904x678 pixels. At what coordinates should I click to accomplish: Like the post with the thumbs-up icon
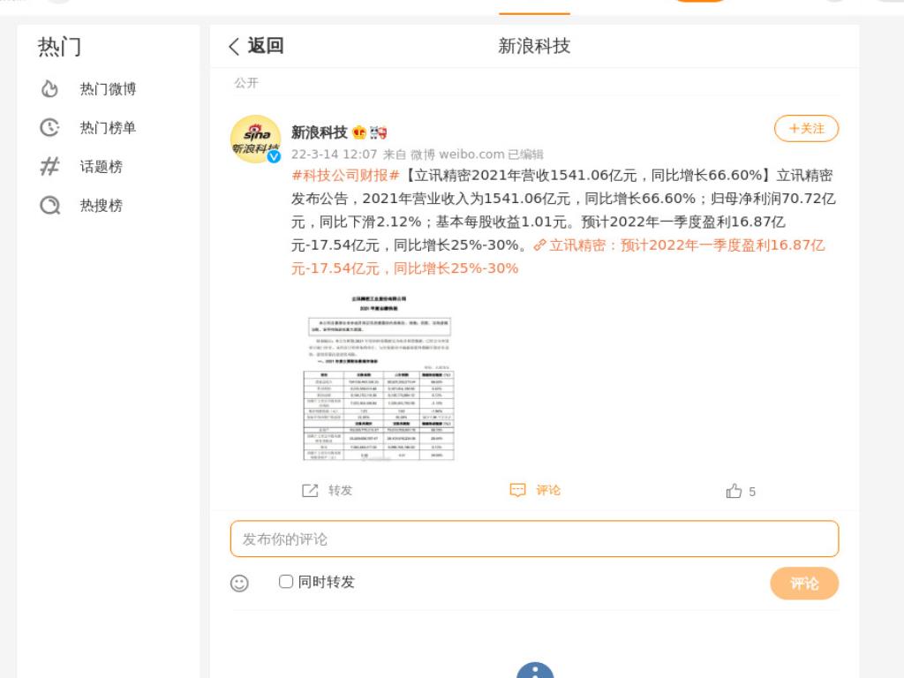[x=734, y=491]
